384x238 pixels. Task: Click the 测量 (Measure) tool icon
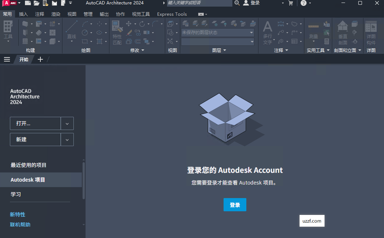click(x=314, y=26)
